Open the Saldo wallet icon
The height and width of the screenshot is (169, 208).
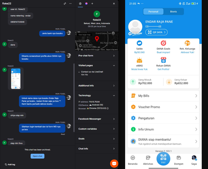(x=139, y=43)
